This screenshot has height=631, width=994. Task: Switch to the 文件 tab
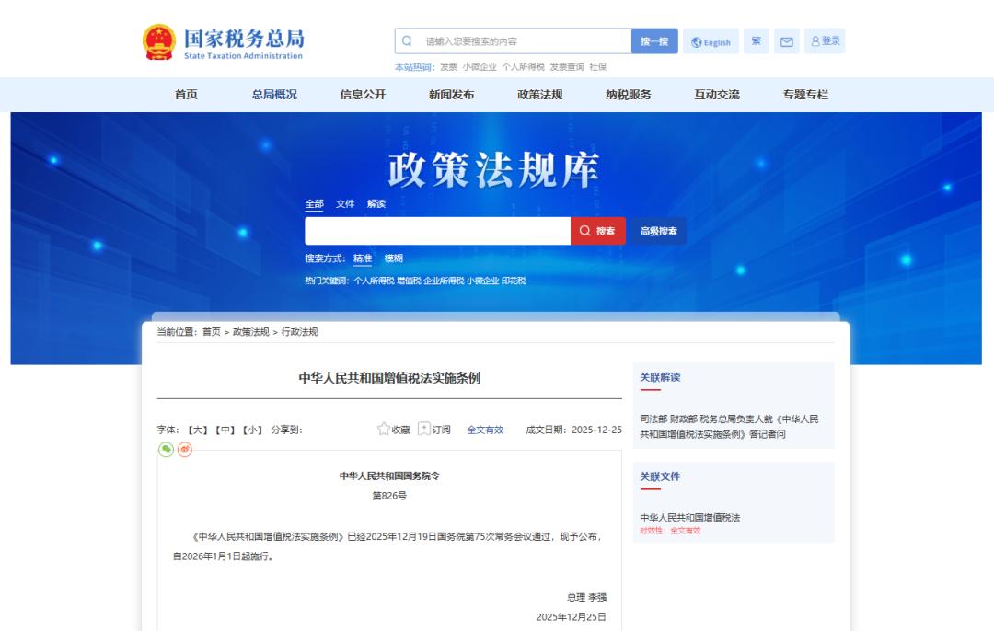345,203
